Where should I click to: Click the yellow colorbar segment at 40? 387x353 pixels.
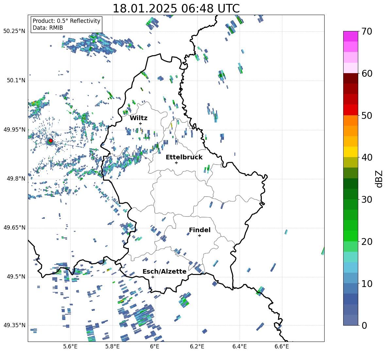(351, 152)
